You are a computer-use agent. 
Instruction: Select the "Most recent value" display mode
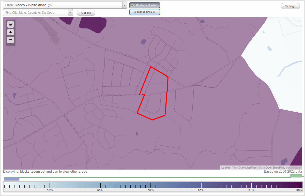click(x=144, y=5)
